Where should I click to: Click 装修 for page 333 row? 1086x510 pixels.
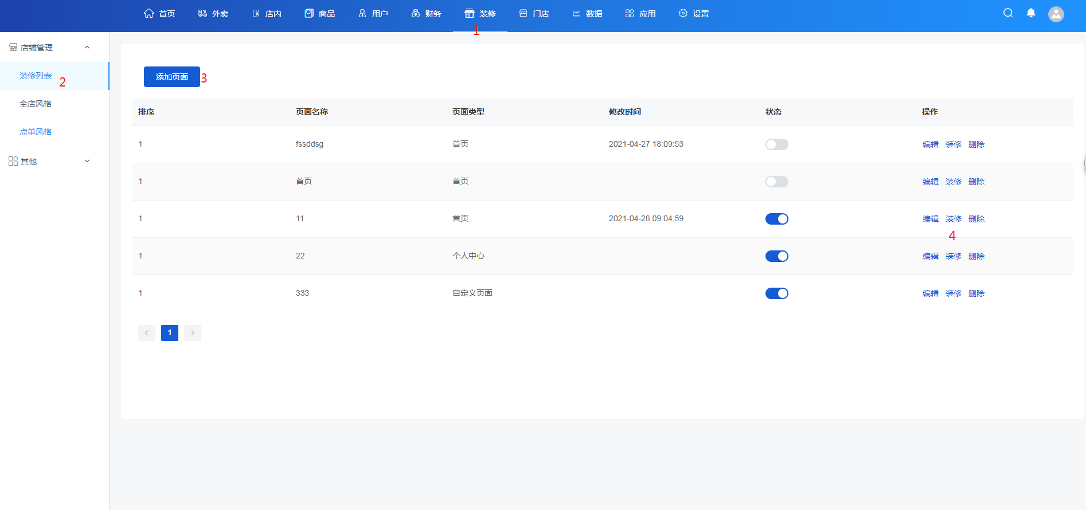(954, 293)
